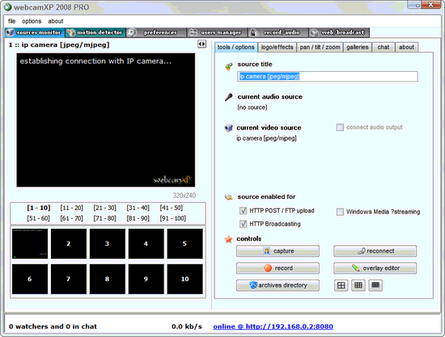Select source range [61 - 70]
The image size is (445, 337).
71,218
